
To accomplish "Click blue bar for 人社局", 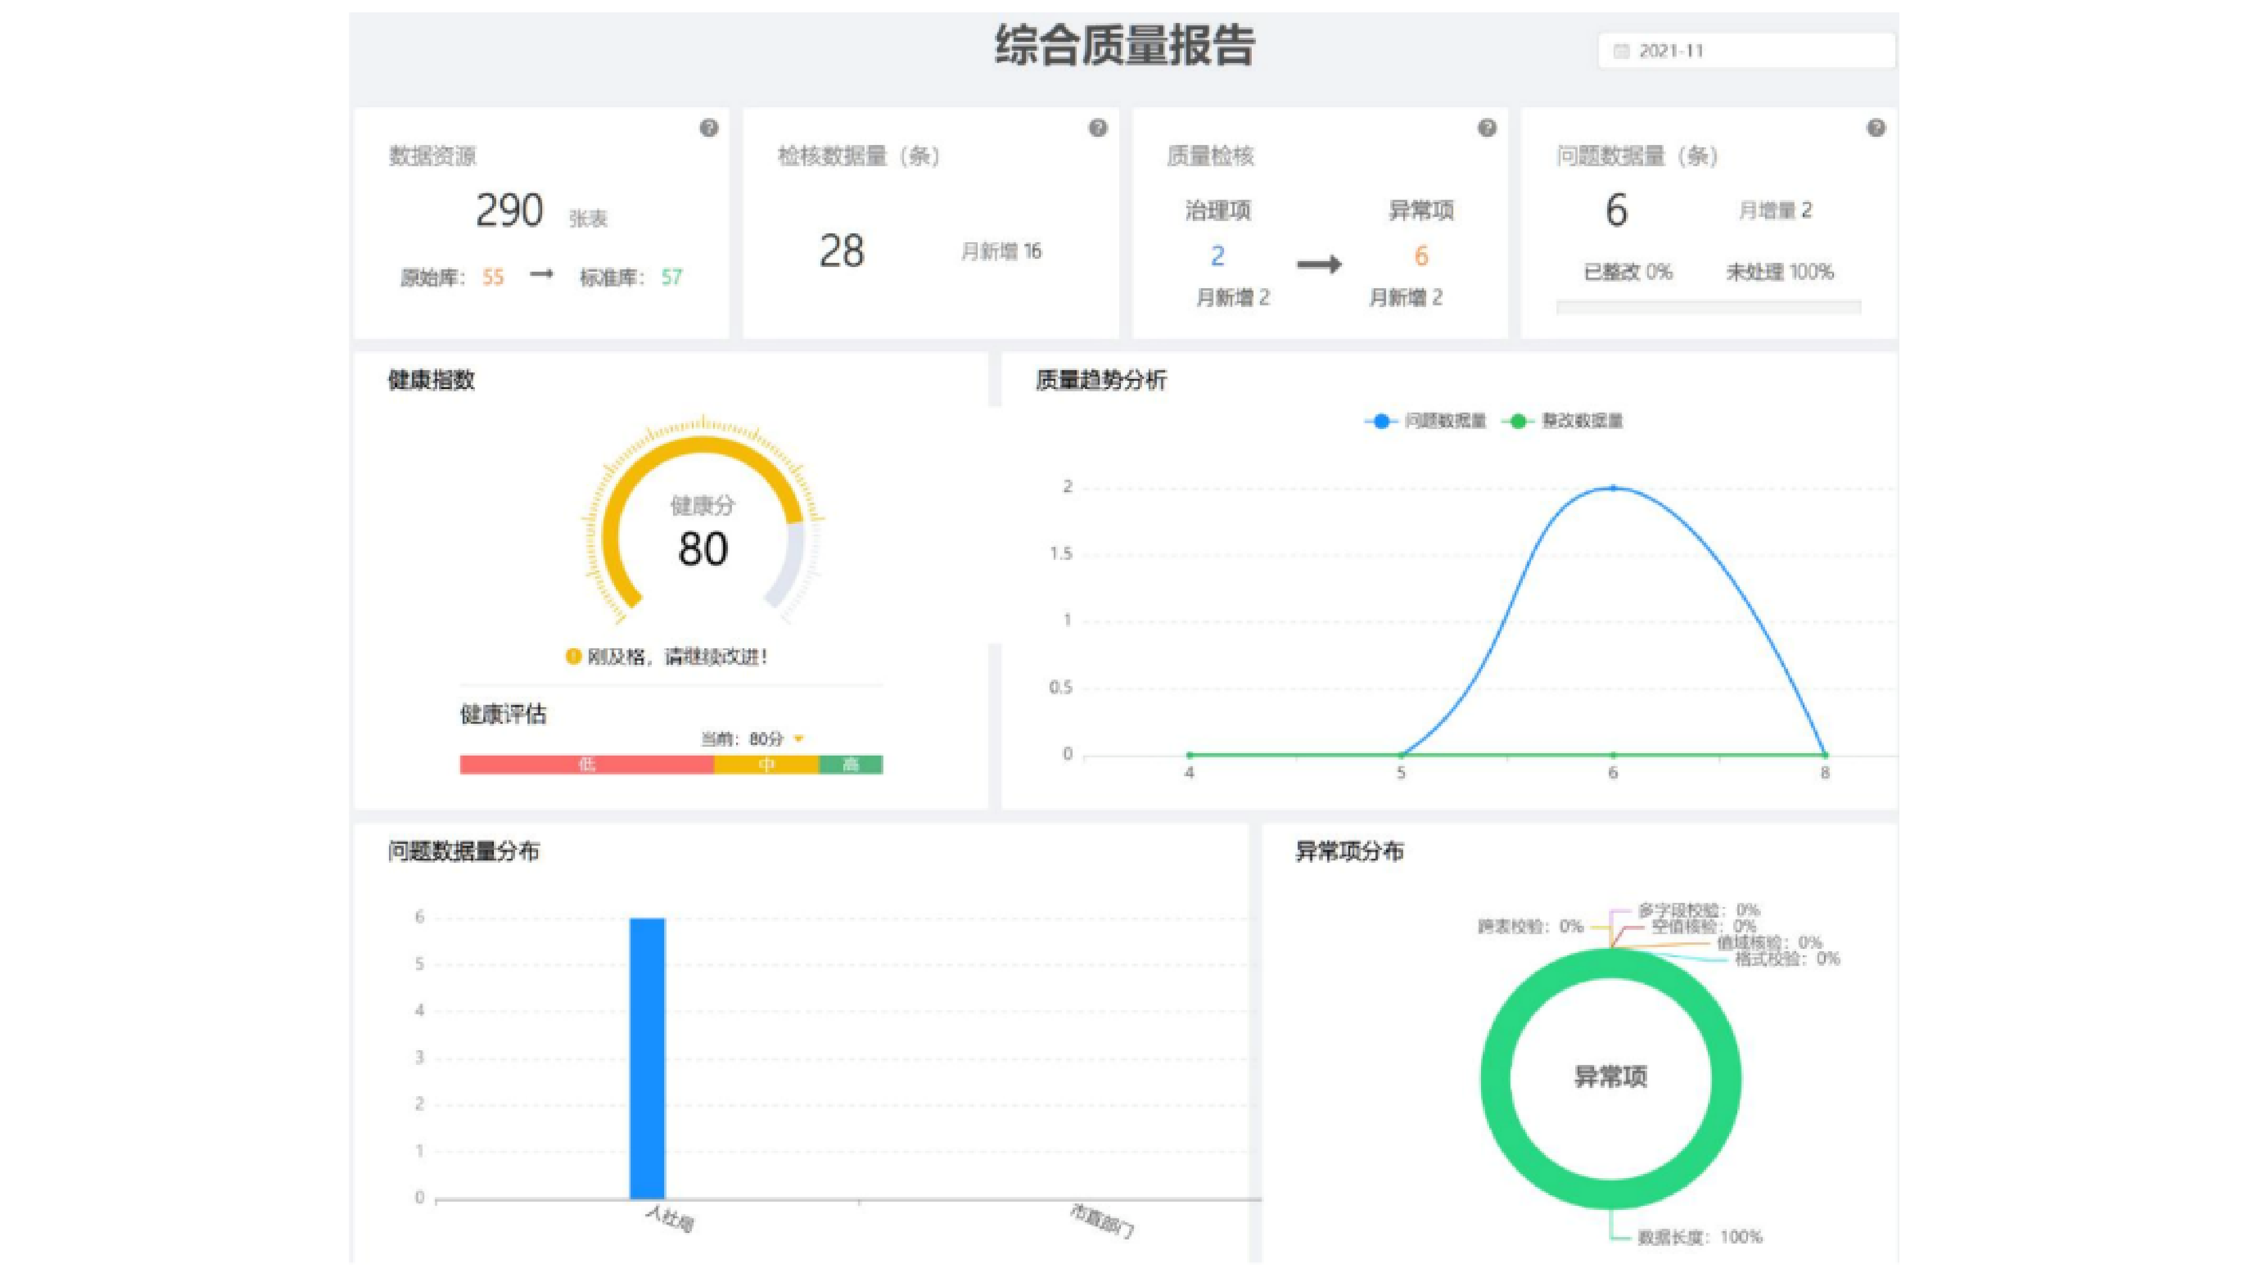I will tap(648, 1058).
